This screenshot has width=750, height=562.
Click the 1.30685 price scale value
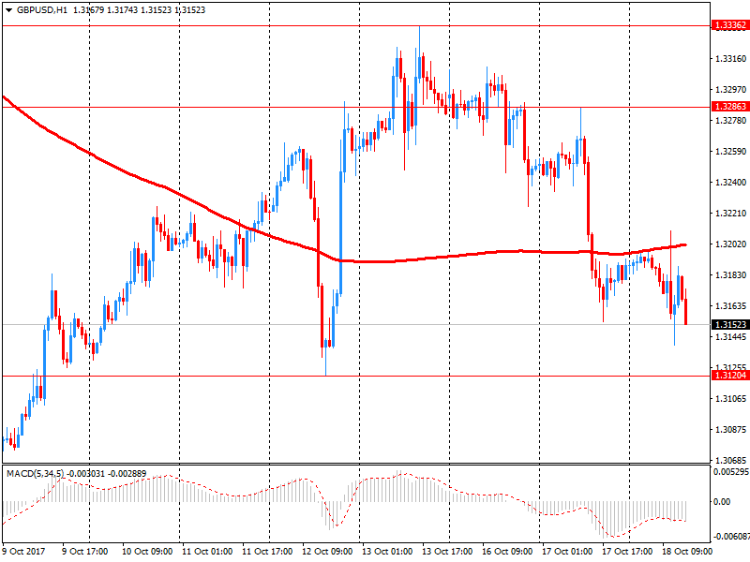731,460
